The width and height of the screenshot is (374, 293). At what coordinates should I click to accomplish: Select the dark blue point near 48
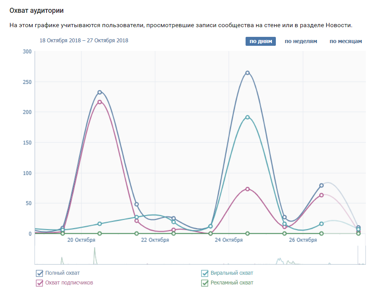(x=137, y=204)
